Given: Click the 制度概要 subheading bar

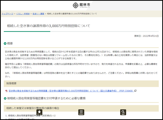Looking at the screenshot, I should click(x=81, y=84).
